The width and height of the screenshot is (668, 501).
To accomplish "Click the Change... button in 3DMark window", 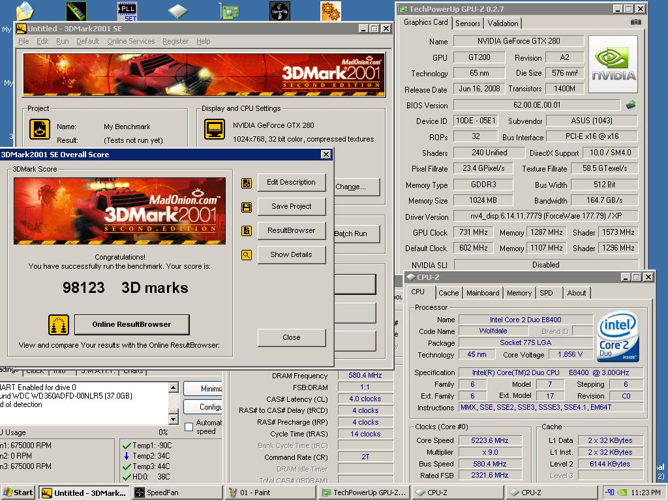I will point(357,187).
